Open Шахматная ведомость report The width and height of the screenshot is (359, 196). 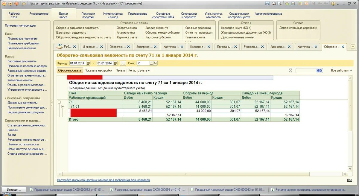(71, 32)
